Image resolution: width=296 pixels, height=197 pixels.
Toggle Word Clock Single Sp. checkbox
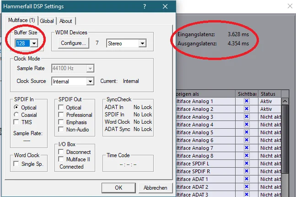pos(16,164)
